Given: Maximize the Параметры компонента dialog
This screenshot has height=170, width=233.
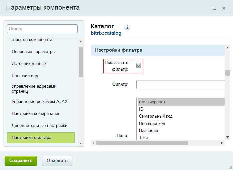Looking at the screenshot, I should click(214, 8).
